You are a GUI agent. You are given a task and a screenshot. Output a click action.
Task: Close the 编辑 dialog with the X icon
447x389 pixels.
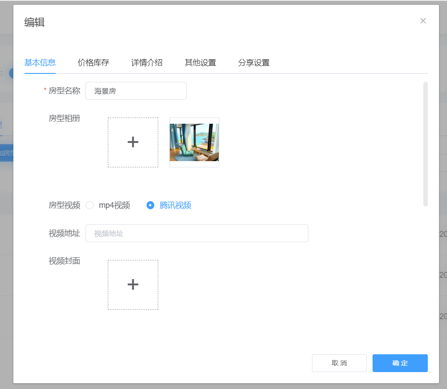(x=423, y=21)
